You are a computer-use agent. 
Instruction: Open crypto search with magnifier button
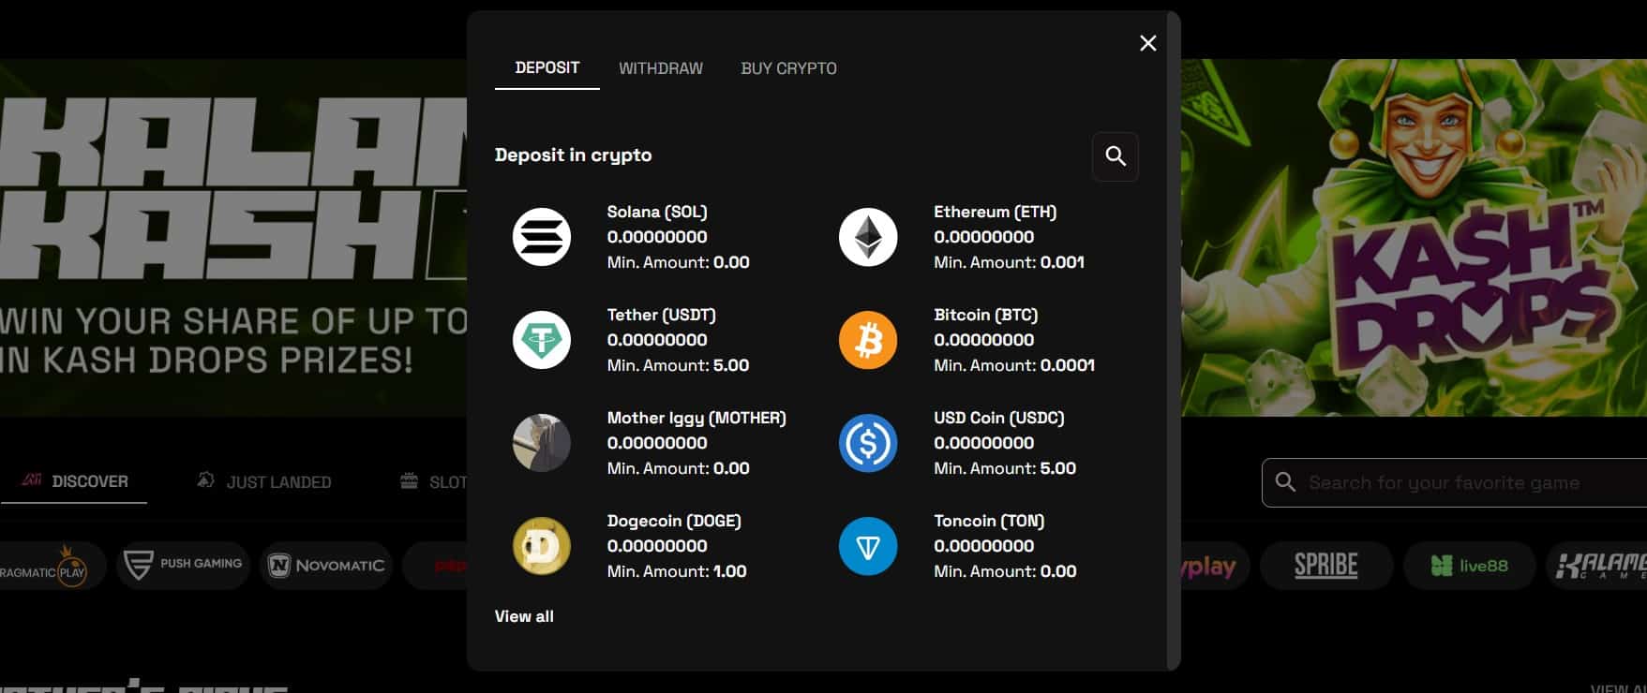tap(1115, 156)
